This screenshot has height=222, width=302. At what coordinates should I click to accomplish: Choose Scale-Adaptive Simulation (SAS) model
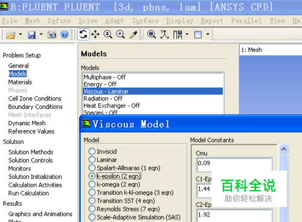[x=92, y=217]
